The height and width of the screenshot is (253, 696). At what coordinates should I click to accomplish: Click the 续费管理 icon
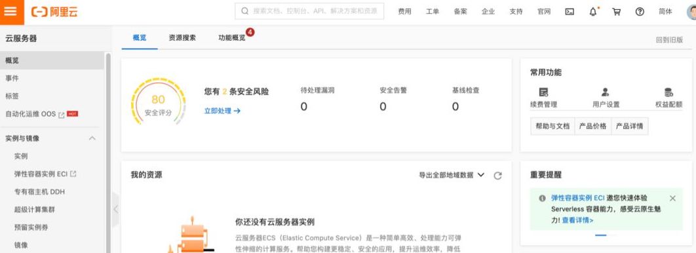click(543, 92)
